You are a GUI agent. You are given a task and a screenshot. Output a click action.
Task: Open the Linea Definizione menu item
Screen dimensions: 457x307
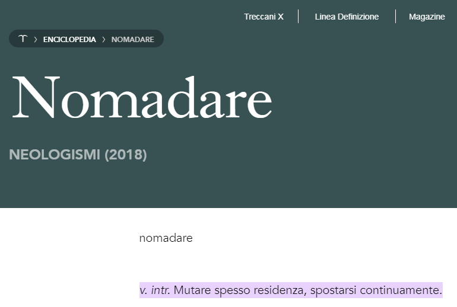(347, 17)
